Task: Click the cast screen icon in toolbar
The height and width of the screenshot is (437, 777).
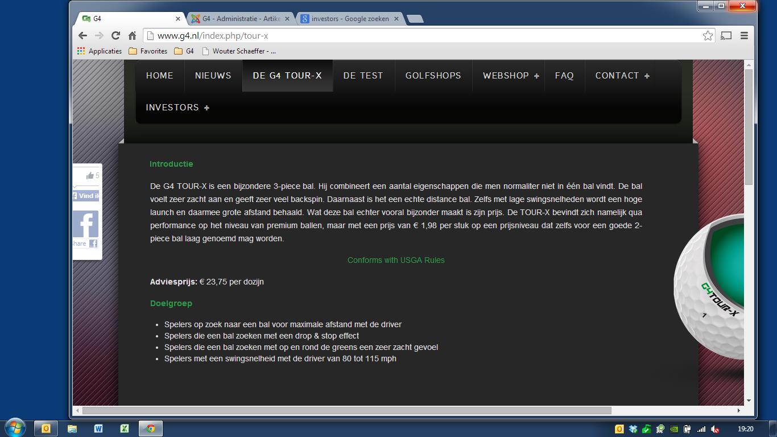Action: pyautogui.click(x=726, y=35)
